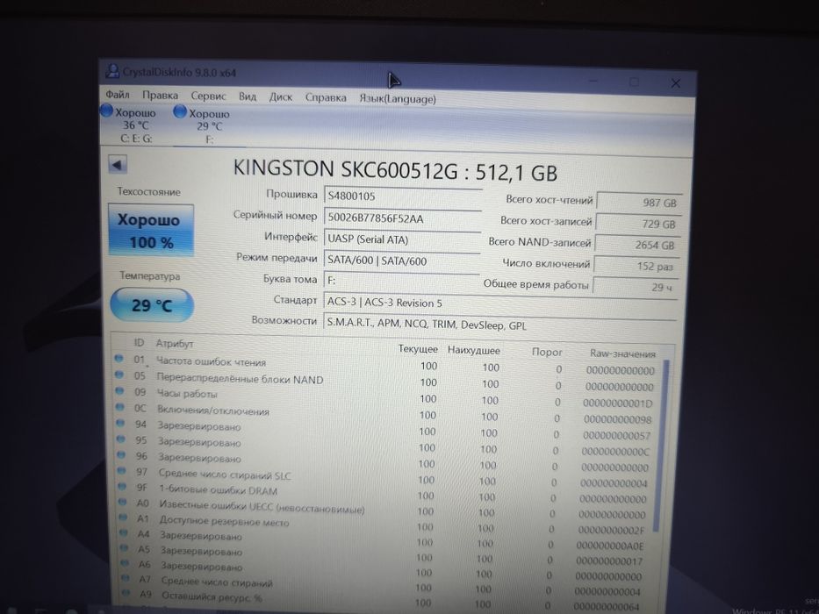This screenshot has width=819, height=614.
Task: Click status dot of row A9 Оставшийся ресурс, %
Action: [126, 594]
